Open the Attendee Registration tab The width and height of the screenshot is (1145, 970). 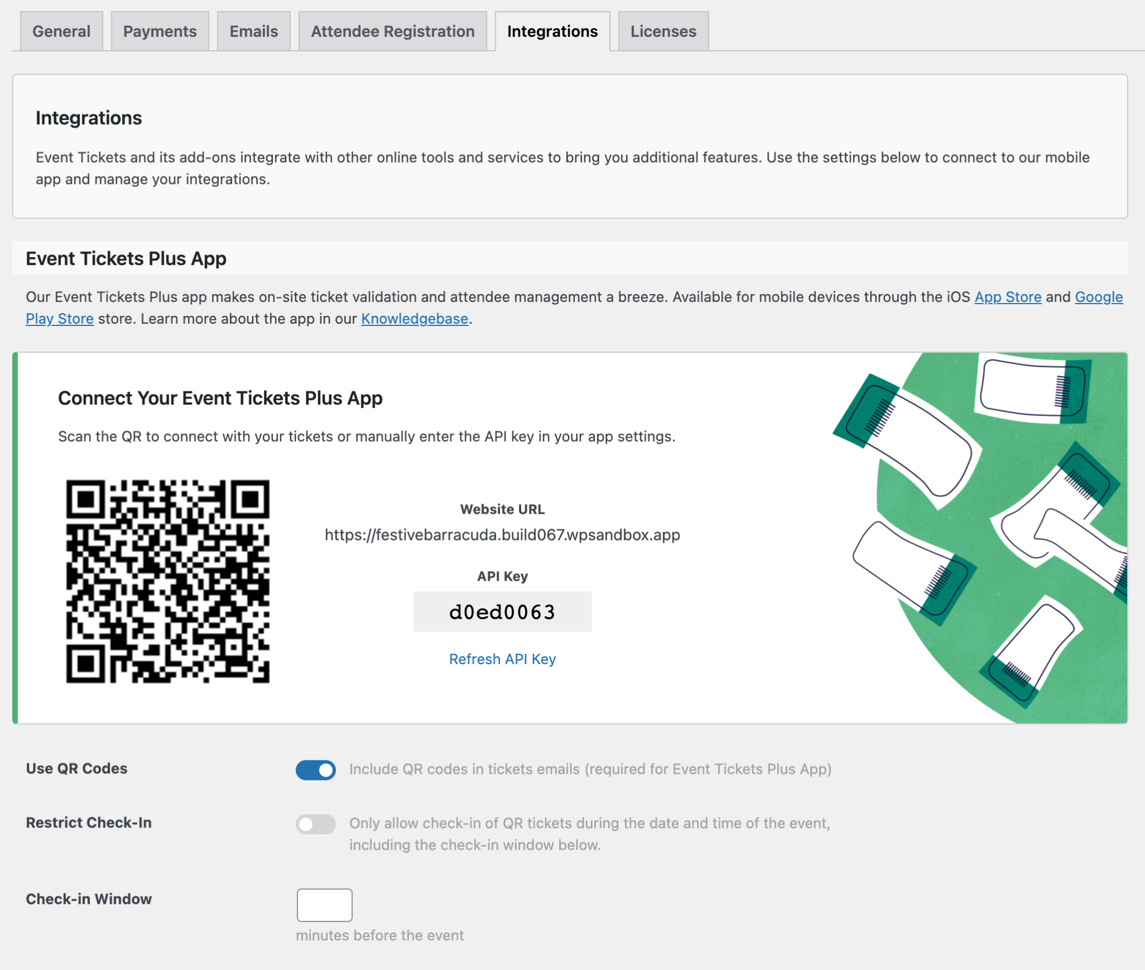pos(392,31)
